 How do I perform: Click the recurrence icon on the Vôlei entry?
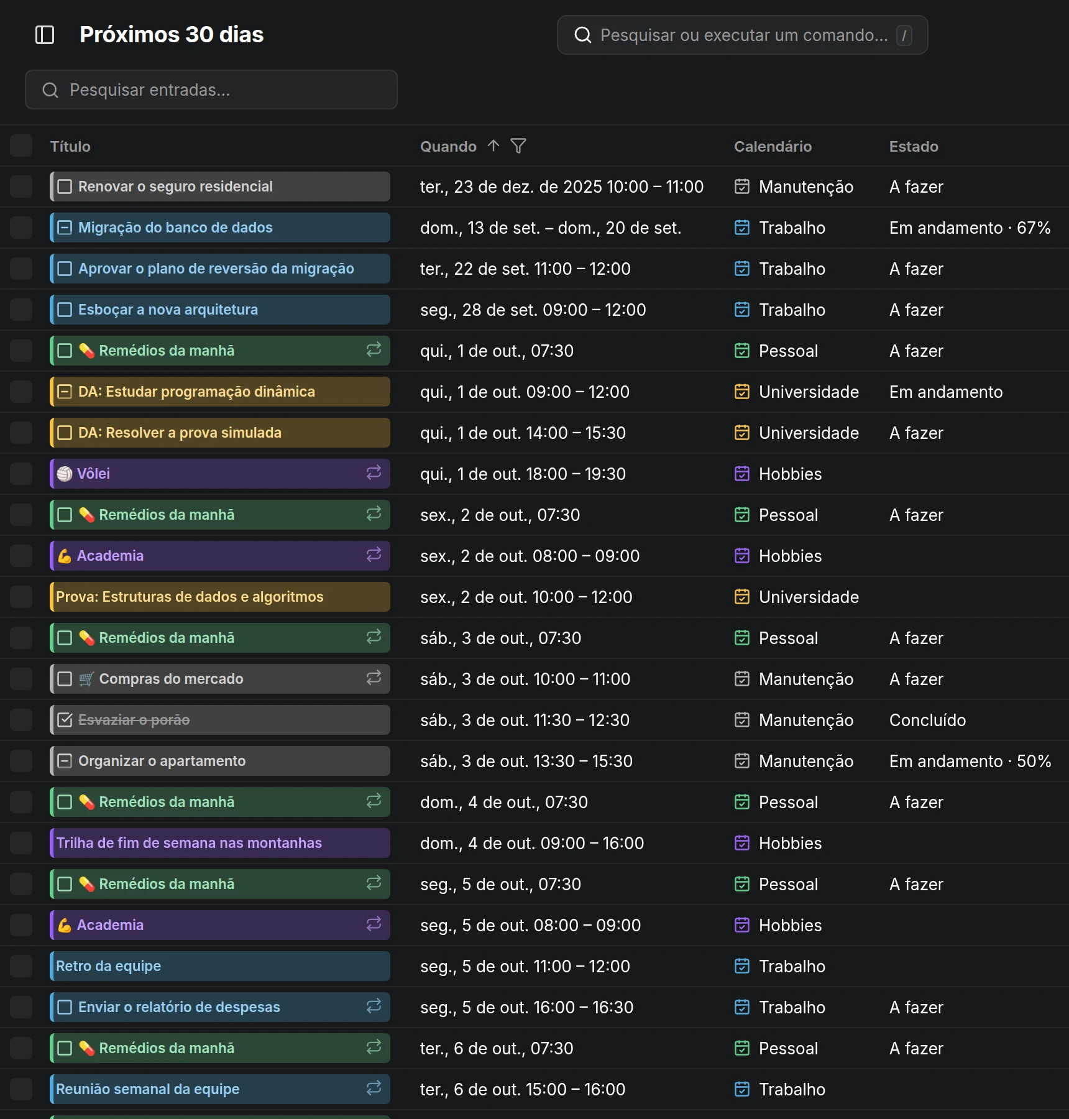click(x=374, y=473)
